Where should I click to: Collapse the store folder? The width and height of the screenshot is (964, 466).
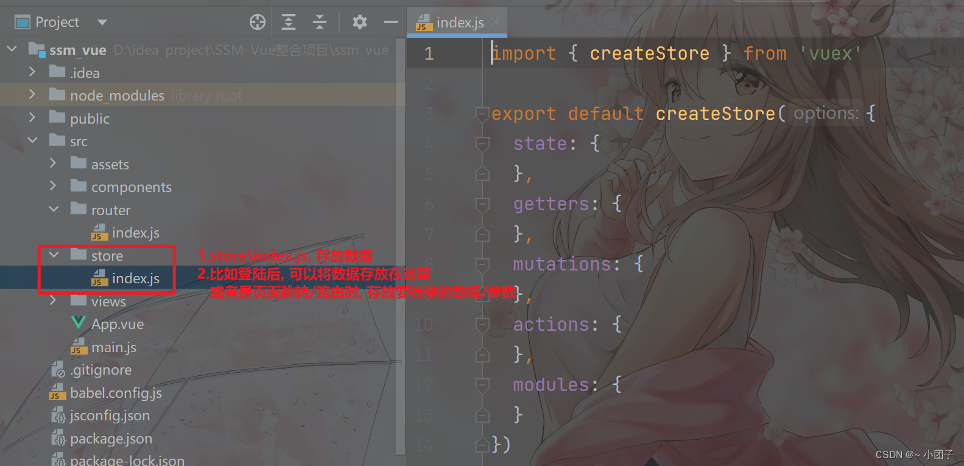click(54, 255)
